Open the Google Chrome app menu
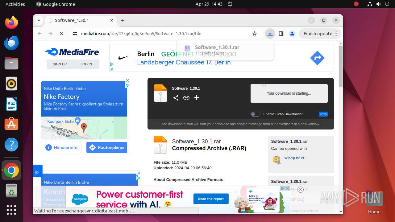 pyautogui.click(x=56, y=4)
